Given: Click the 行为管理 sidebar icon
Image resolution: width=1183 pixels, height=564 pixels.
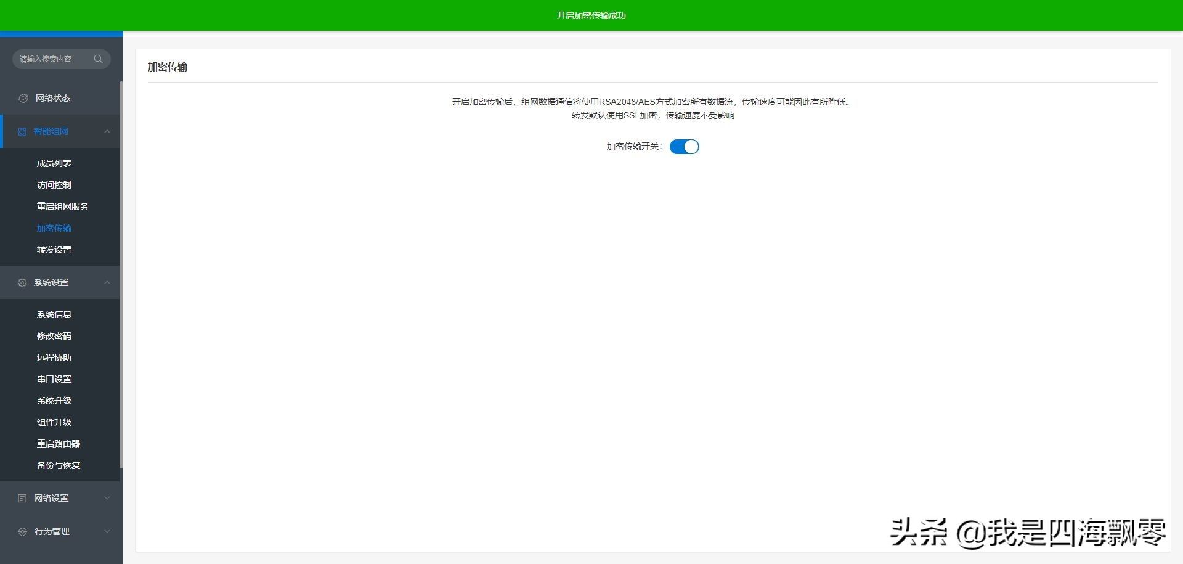Looking at the screenshot, I should 22,531.
